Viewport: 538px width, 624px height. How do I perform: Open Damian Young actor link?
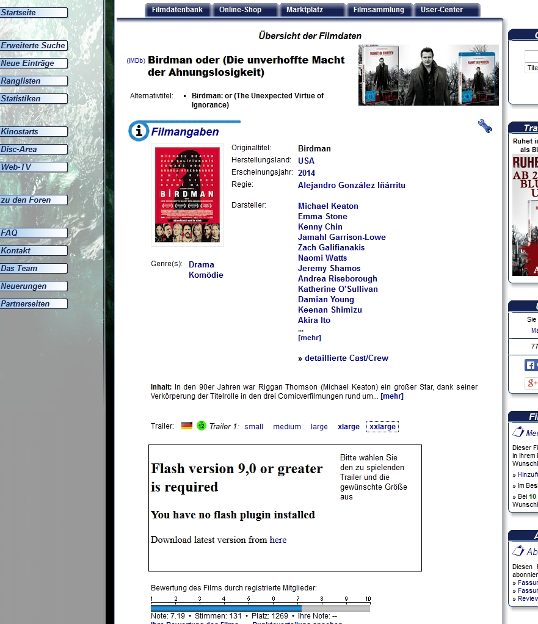click(x=326, y=299)
